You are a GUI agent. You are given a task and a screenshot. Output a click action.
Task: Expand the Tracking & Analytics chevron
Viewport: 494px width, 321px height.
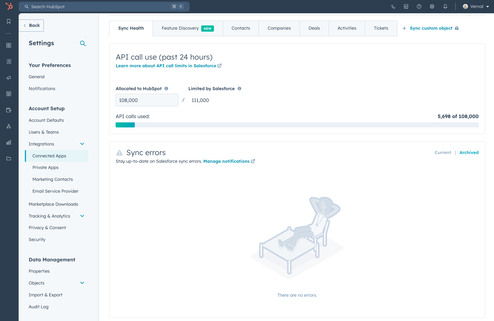[x=82, y=216]
